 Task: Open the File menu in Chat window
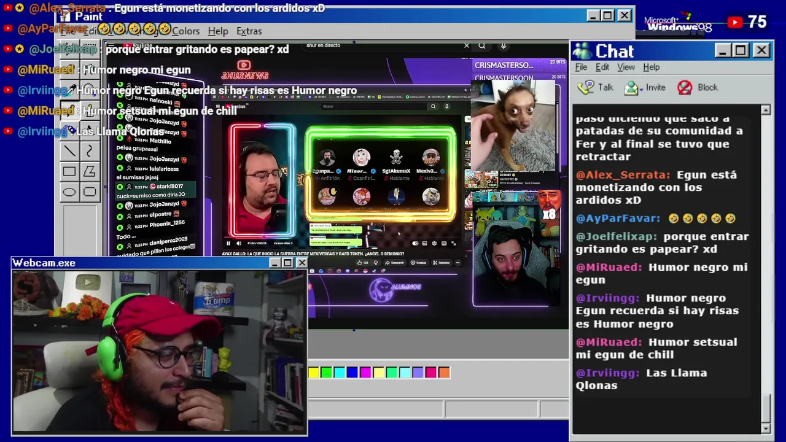[x=581, y=67]
